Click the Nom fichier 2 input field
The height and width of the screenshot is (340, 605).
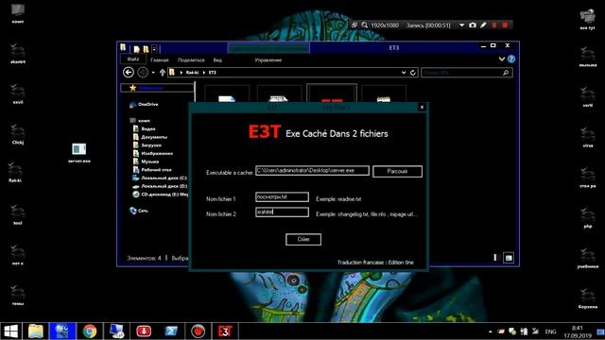click(282, 212)
